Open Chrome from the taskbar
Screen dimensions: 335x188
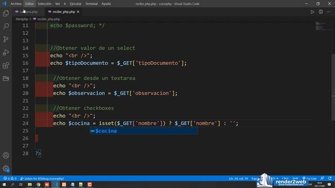click(38, 184)
